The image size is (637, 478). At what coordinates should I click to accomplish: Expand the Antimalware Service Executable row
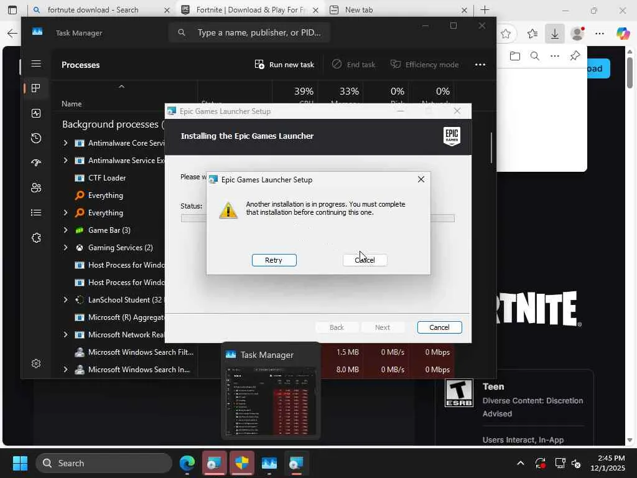[x=65, y=161]
